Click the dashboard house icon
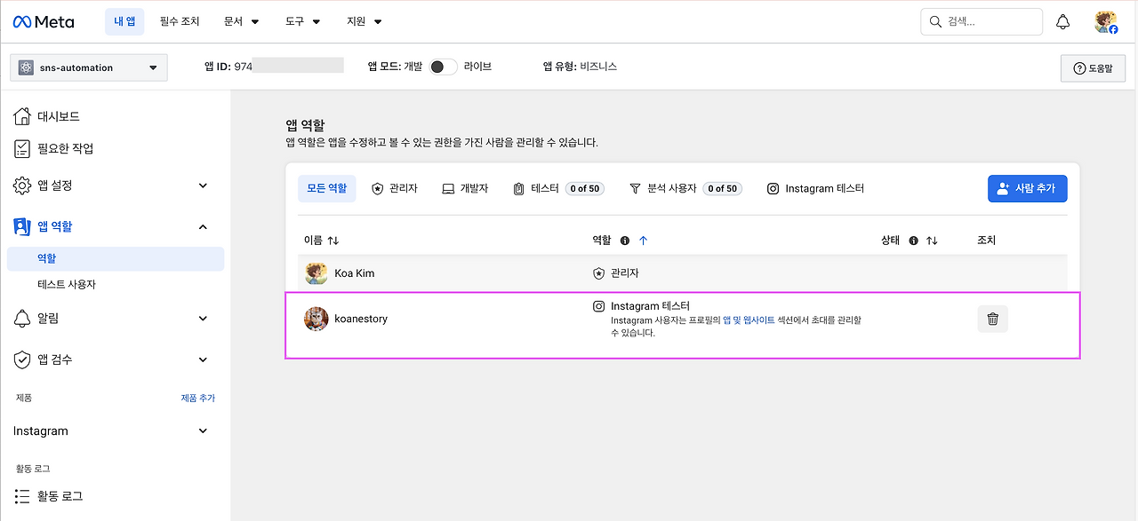This screenshot has width=1138, height=521. click(22, 116)
